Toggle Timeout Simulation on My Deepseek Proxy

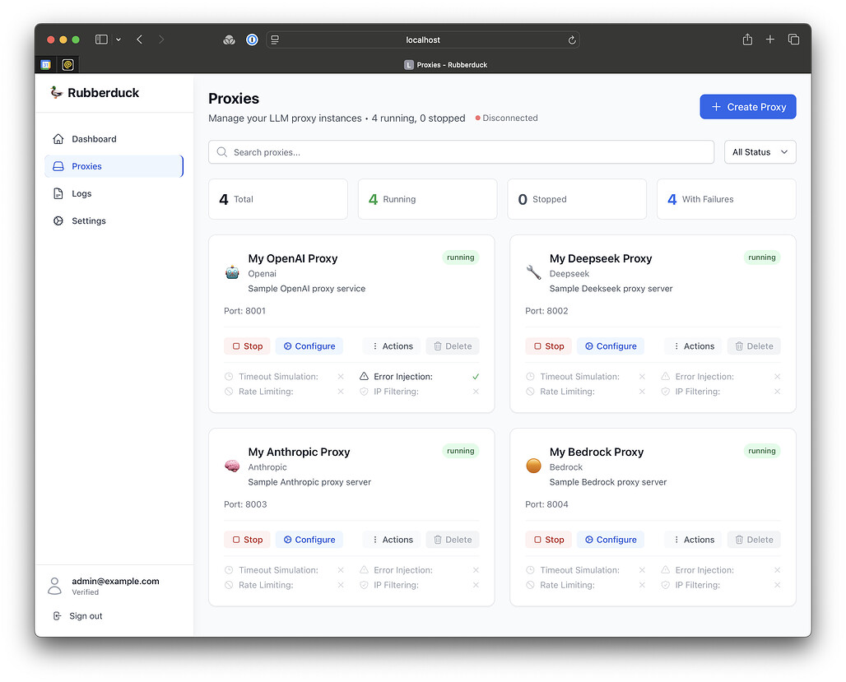pyautogui.click(x=642, y=377)
